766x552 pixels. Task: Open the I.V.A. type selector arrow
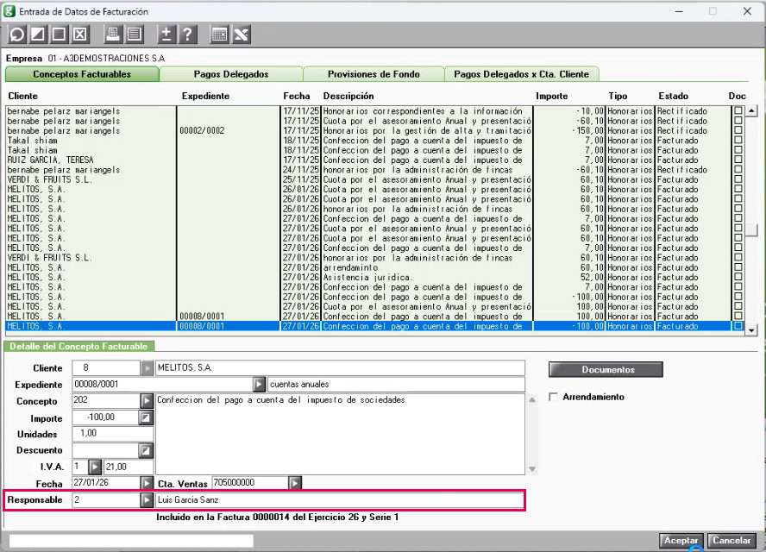(x=95, y=467)
